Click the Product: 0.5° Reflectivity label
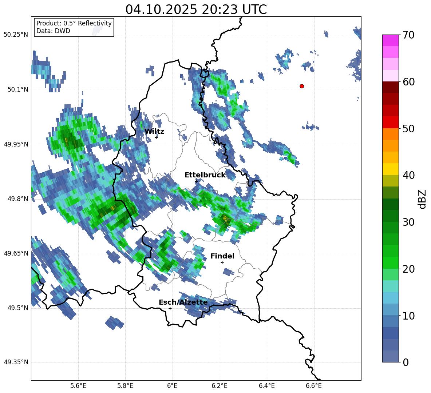 (x=74, y=23)
